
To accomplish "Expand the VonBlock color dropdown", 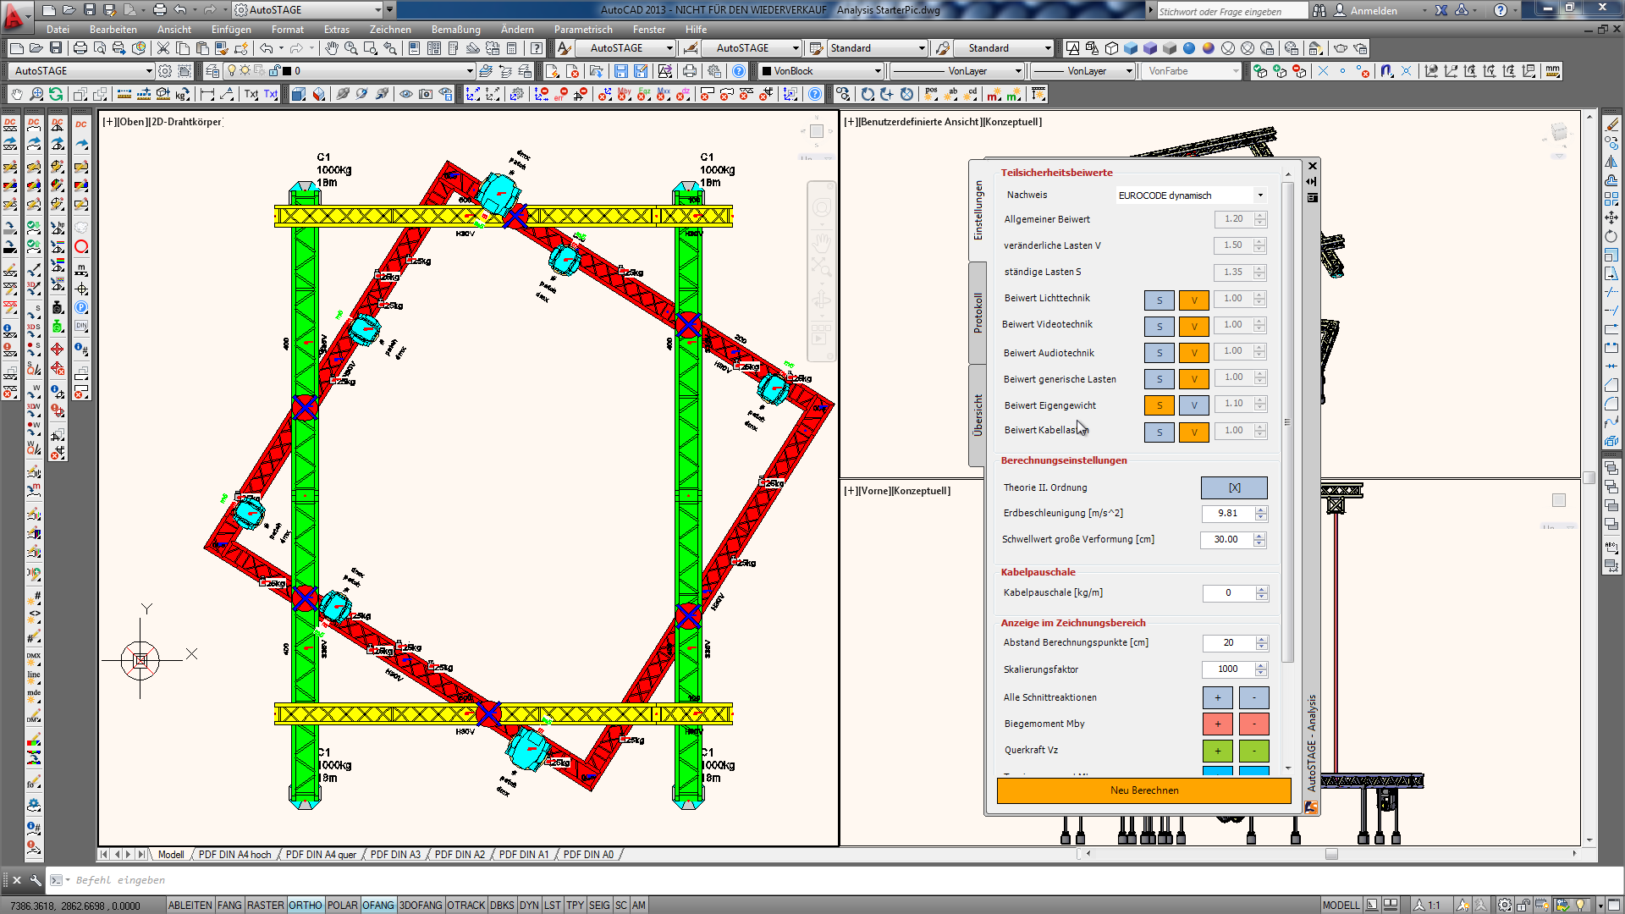I will pos(878,71).
